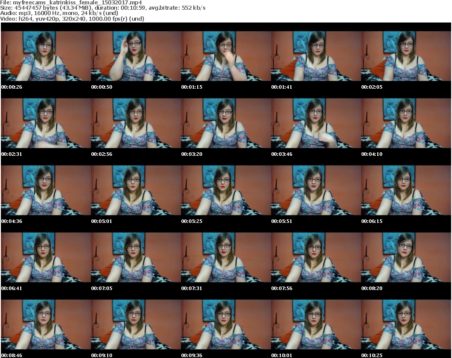Select the Video h264 info line
Screen dimensions: 452x358
pos(72,19)
